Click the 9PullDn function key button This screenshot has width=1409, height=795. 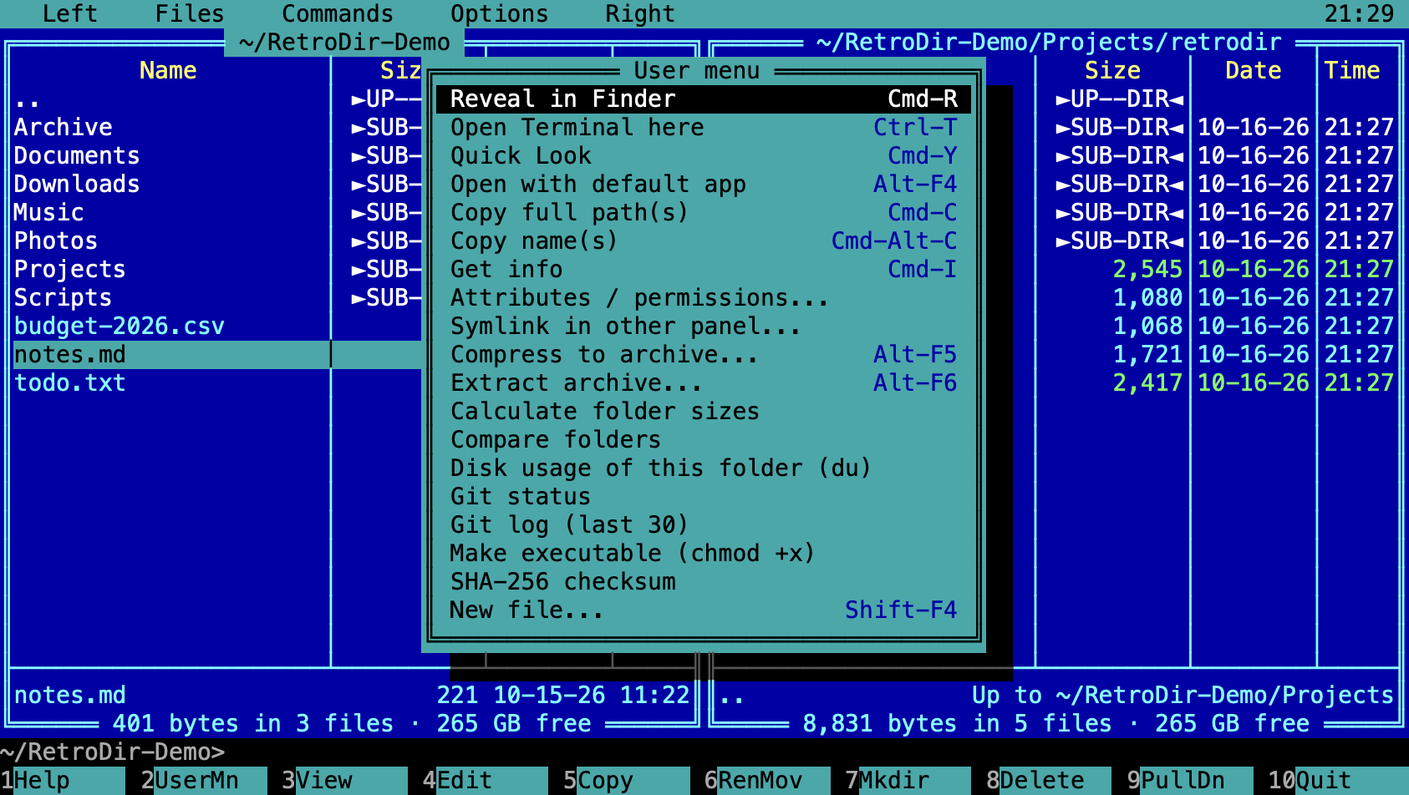[1189, 780]
